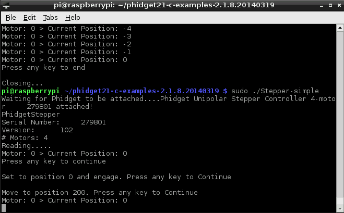Maximize the terminal window
Viewport: 344px width, 213px height.
click(330, 5)
